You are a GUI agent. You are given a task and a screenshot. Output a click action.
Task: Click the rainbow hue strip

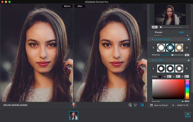[187, 89]
